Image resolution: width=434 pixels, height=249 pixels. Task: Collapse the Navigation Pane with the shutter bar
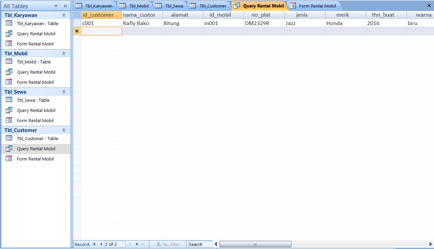click(65, 6)
